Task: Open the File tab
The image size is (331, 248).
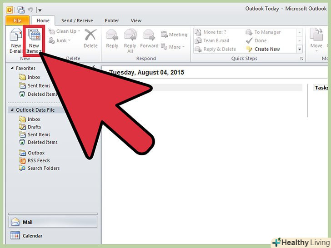Action: coord(18,20)
